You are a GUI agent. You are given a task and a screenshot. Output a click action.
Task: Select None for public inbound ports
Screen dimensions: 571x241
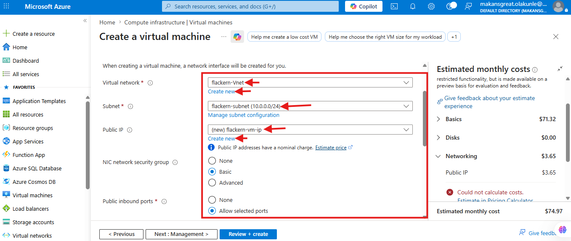click(212, 200)
